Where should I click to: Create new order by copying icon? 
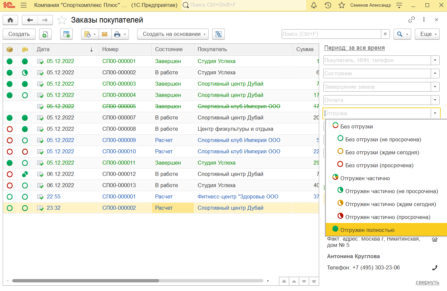point(45,34)
